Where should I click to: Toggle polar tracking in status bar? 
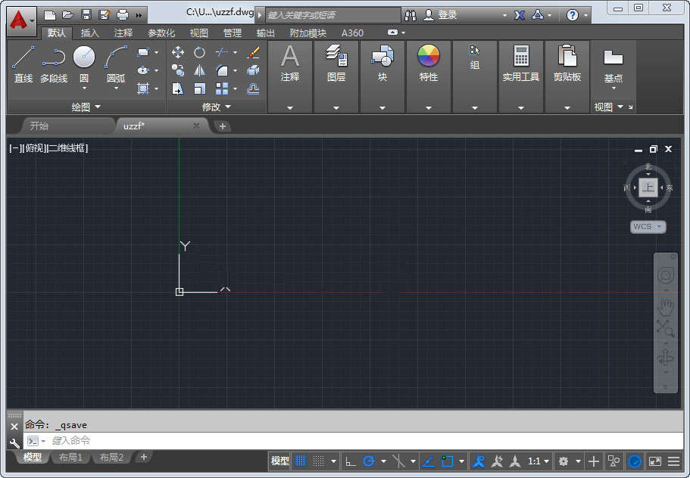click(369, 461)
